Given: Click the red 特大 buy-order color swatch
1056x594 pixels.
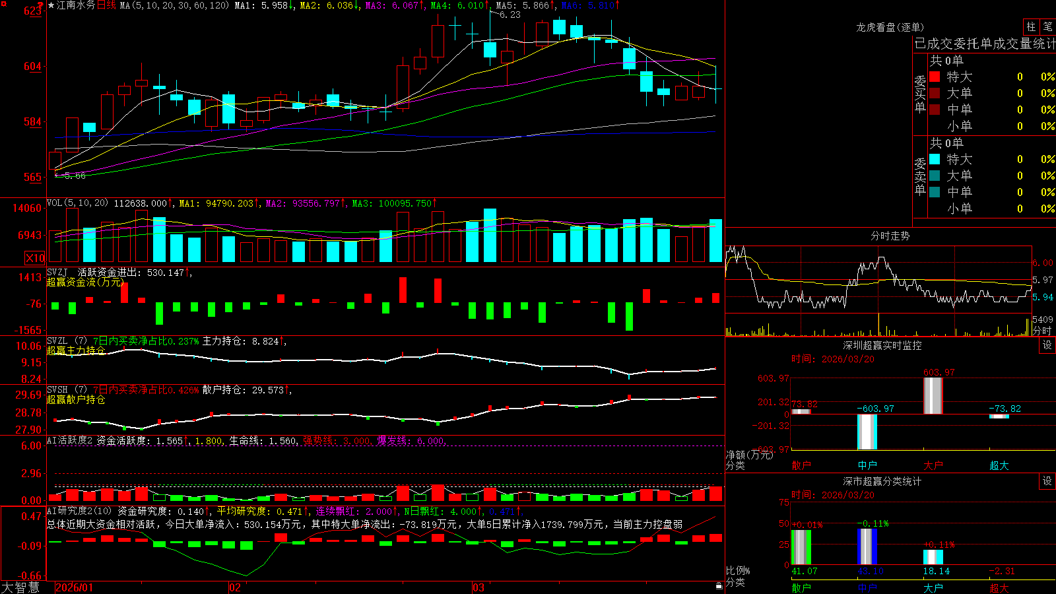Looking at the screenshot, I should [935, 77].
